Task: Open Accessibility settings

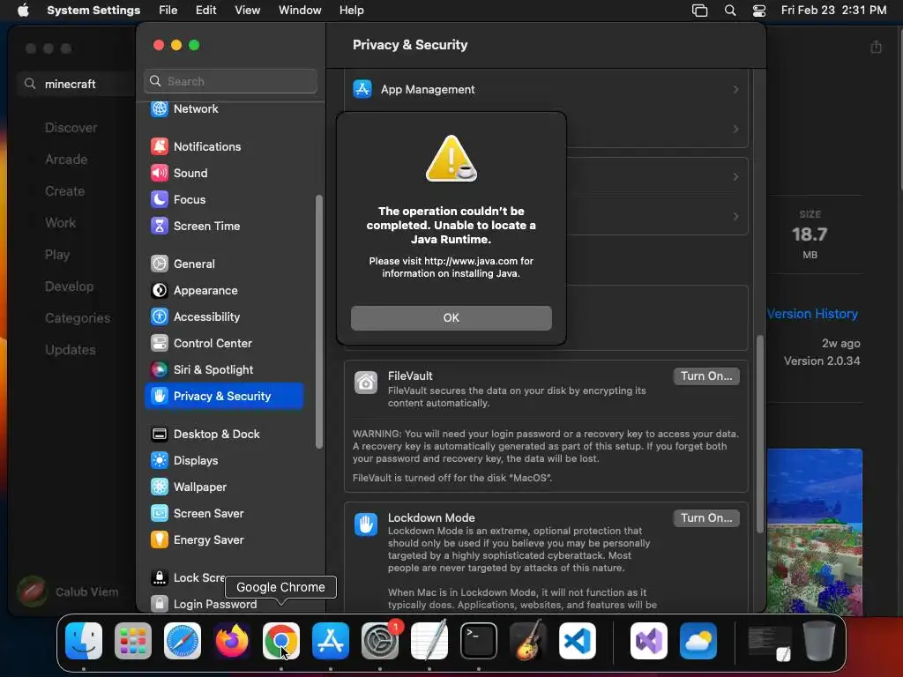Action: click(x=225, y=317)
